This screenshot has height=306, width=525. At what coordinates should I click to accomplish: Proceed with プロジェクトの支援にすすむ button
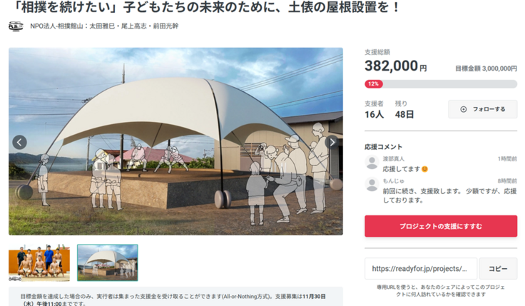coord(441,226)
